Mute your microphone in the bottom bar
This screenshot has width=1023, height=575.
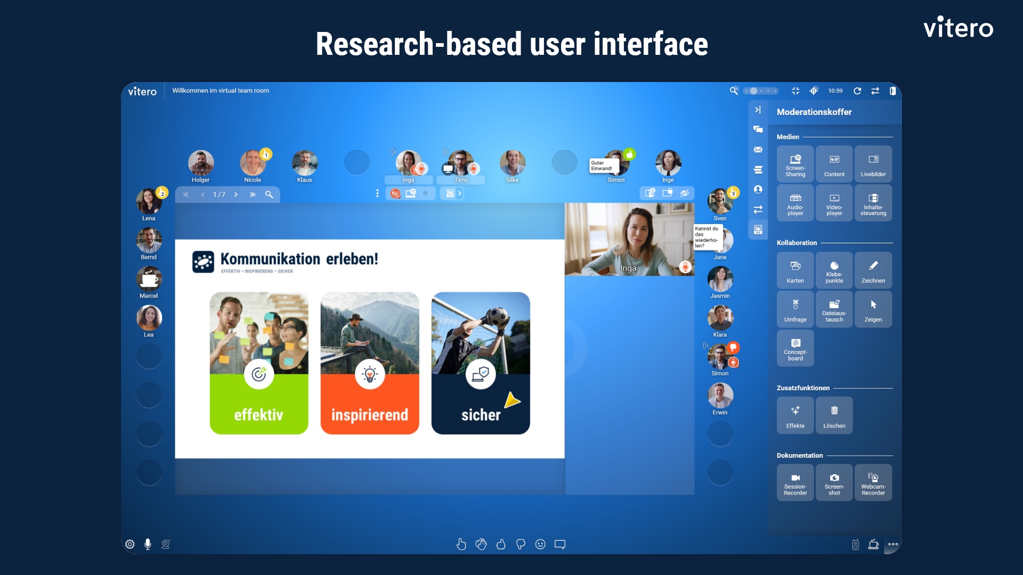click(148, 544)
